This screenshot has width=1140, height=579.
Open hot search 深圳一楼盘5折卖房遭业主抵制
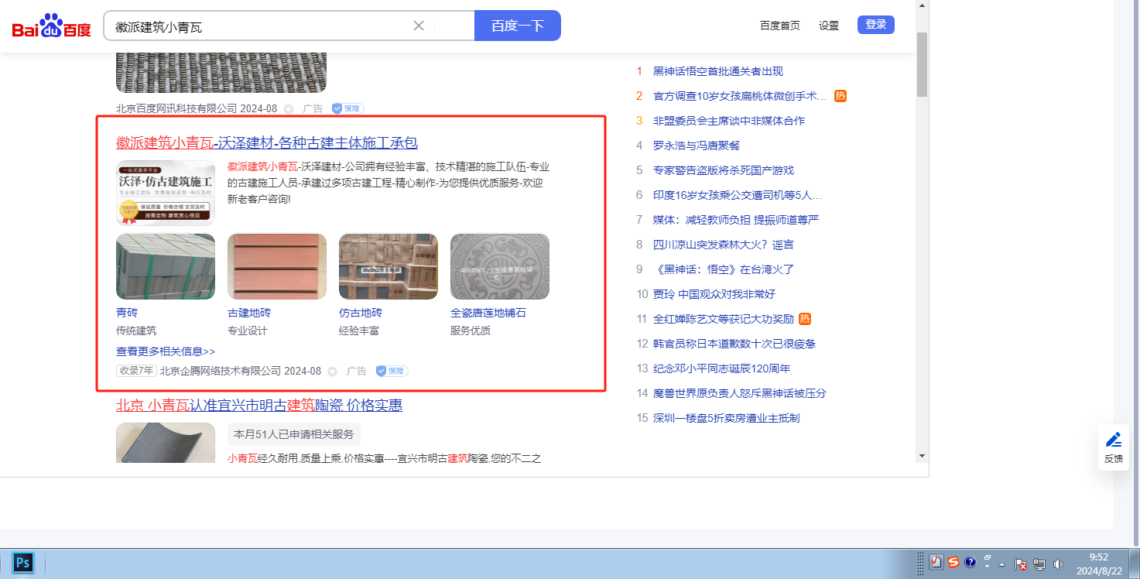pyautogui.click(x=727, y=418)
